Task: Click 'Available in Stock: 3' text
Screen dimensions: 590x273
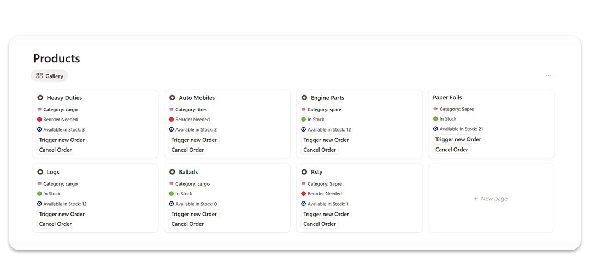Action: (64, 130)
